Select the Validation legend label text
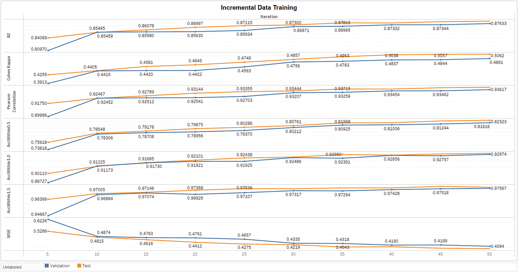518x272 pixels. click(60, 266)
